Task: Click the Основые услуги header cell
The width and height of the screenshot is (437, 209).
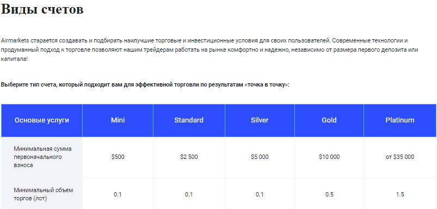Action: pyautogui.click(x=42, y=120)
